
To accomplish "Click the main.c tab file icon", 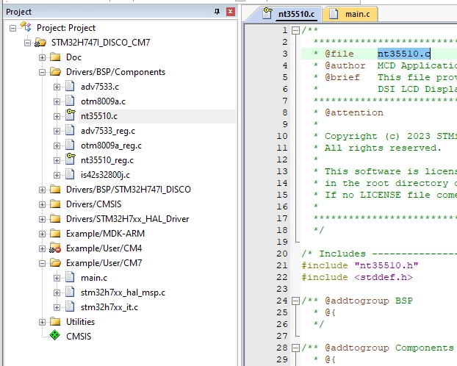I will click(334, 14).
